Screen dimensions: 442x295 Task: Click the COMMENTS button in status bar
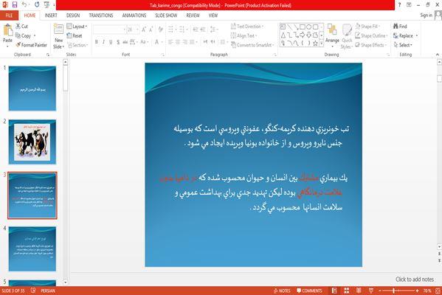(309, 291)
